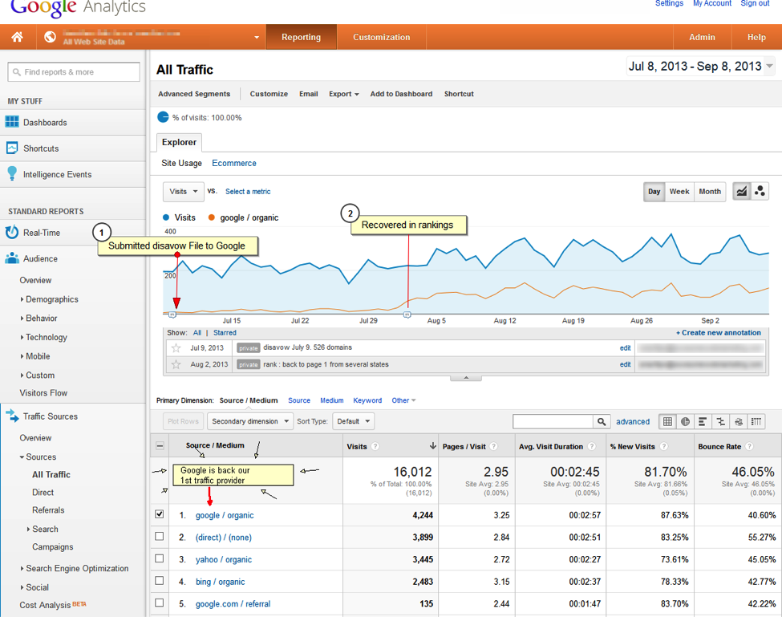
Task: Star the Jul 9, 2013 annotation
Action: (176, 348)
